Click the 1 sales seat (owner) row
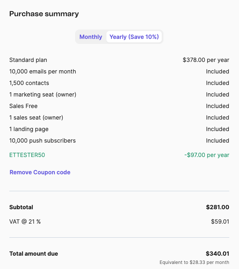Image resolution: width=239 pixels, height=269 pixels. coord(36,117)
